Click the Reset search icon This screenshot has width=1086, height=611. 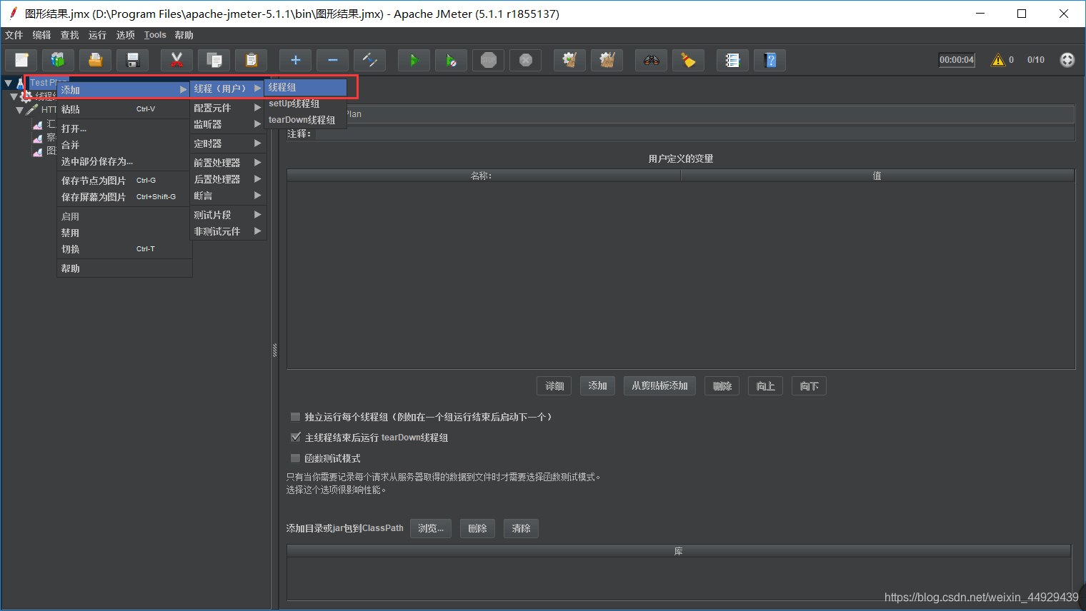(x=688, y=60)
